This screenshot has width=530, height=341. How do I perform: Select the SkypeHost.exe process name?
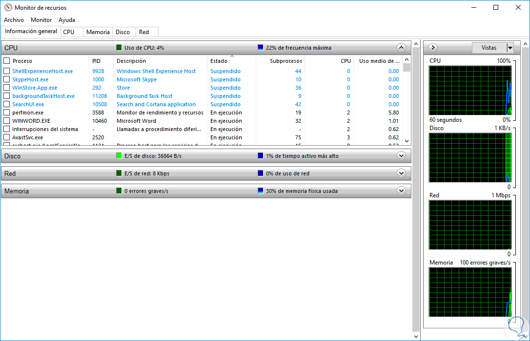pos(30,79)
